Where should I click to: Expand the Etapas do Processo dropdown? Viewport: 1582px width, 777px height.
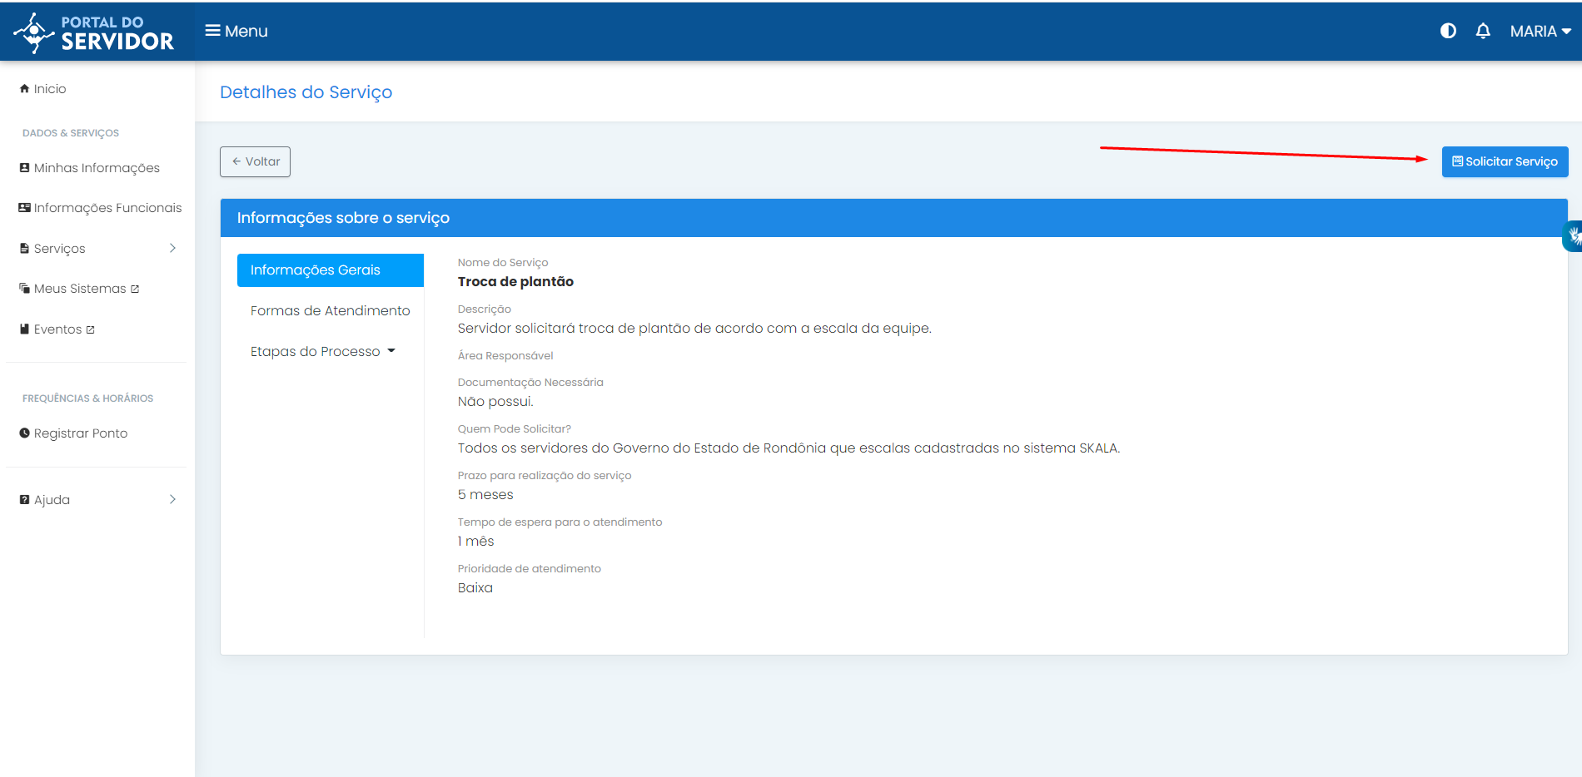coord(323,351)
